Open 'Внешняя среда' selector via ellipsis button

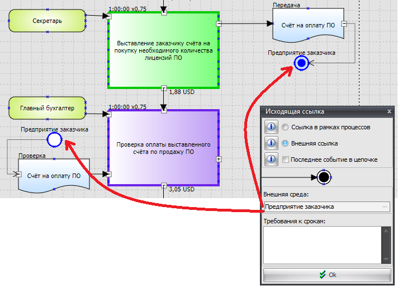(x=385, y=207)
